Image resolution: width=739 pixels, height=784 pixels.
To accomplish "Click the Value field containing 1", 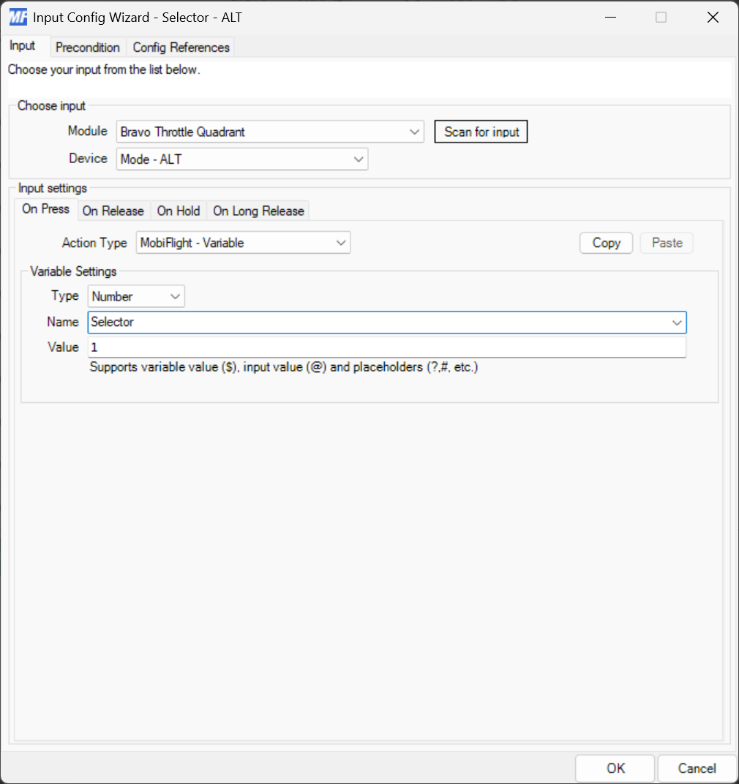I will point(387,347).
